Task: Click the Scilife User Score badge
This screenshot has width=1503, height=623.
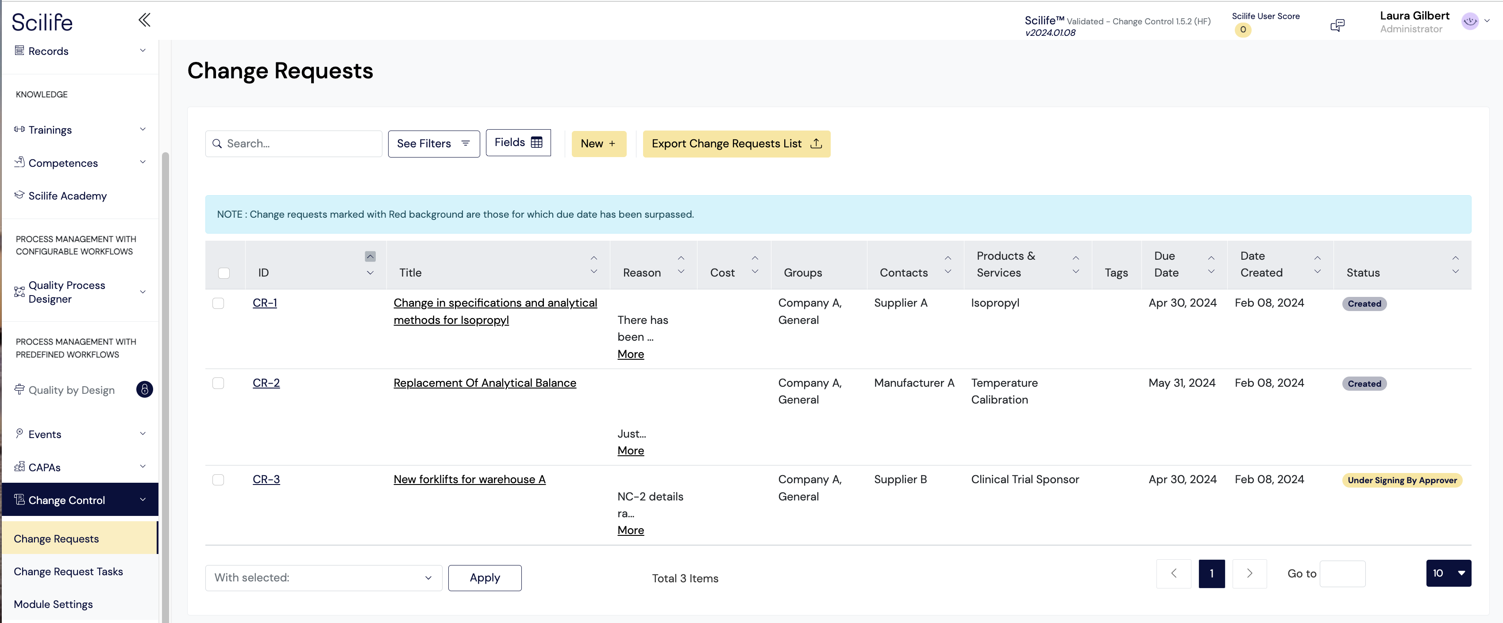Action: click(x=1242, y=30)
